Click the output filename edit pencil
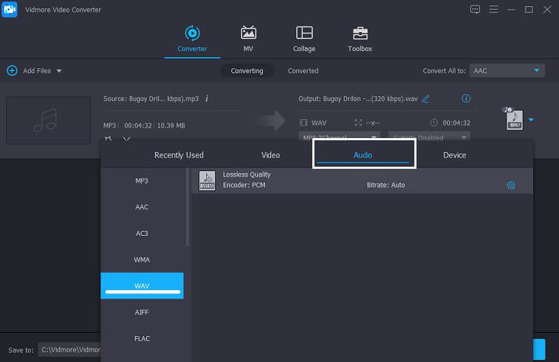The image size is (559, 362). (426, 98)
